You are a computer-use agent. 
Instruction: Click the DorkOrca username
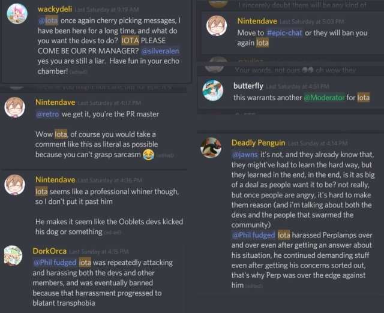click(50, 251)
